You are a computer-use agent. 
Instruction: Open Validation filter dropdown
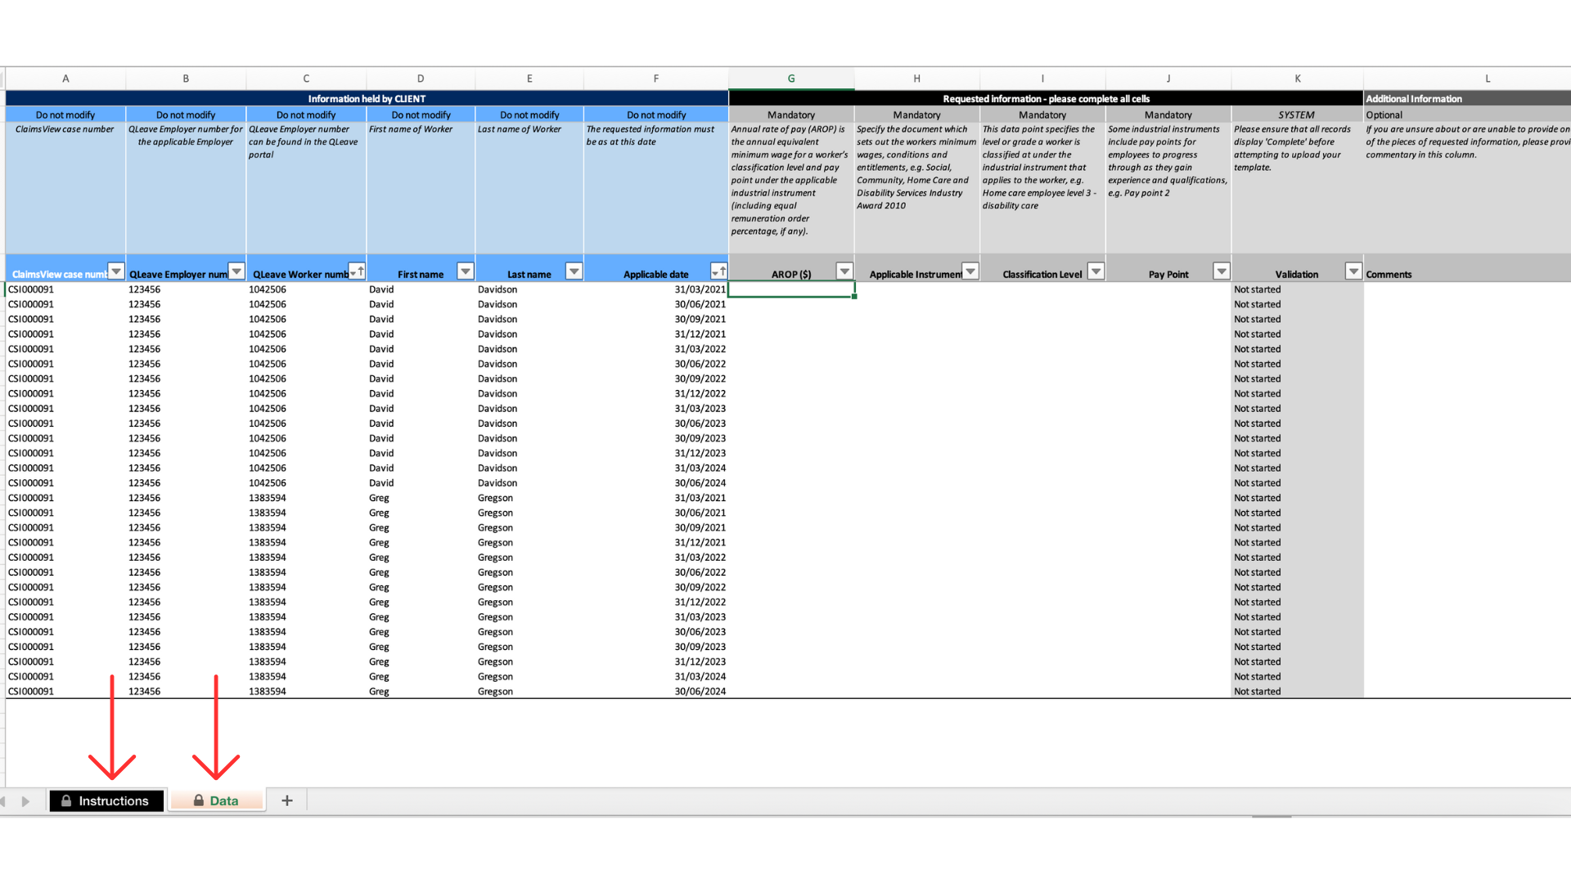1353,271
